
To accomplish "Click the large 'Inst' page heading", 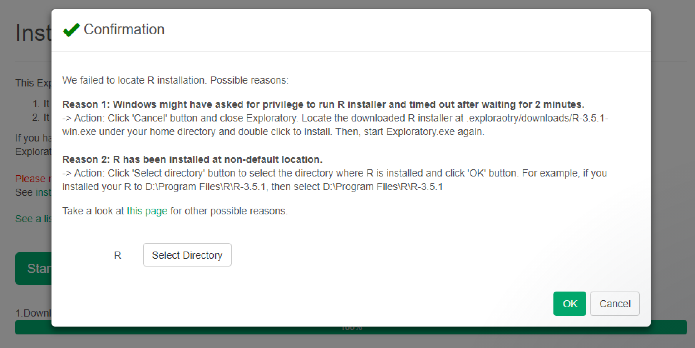I will click(33, 33).
